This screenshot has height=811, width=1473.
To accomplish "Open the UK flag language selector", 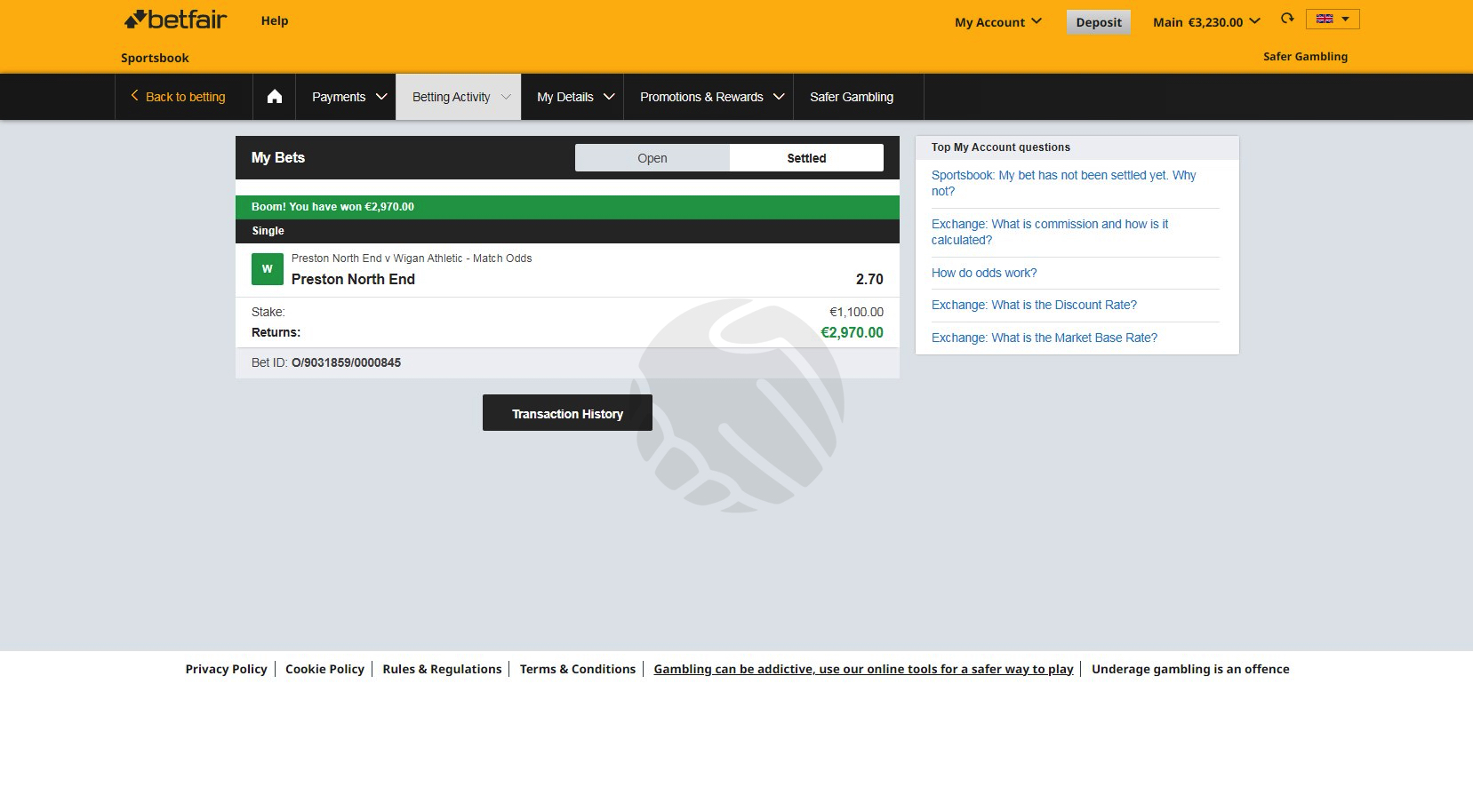I will coord(1333,19).
